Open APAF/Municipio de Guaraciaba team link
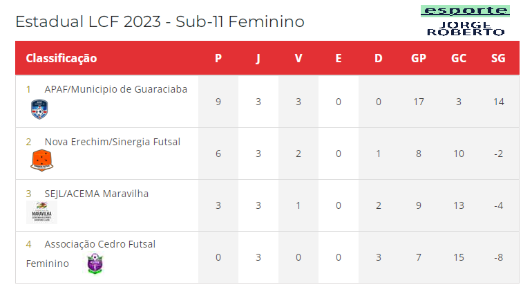 pos(115,89)
